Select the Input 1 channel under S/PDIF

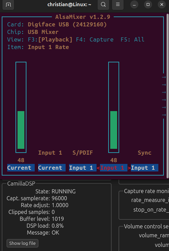coord(83,168)
